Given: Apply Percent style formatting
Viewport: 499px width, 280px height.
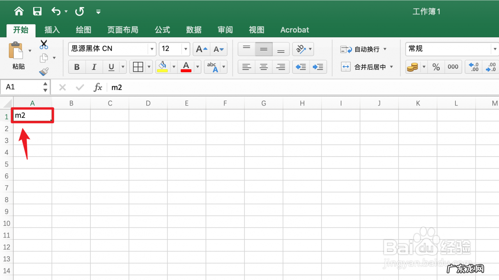Looking at the screenshot, I should 436,67.
